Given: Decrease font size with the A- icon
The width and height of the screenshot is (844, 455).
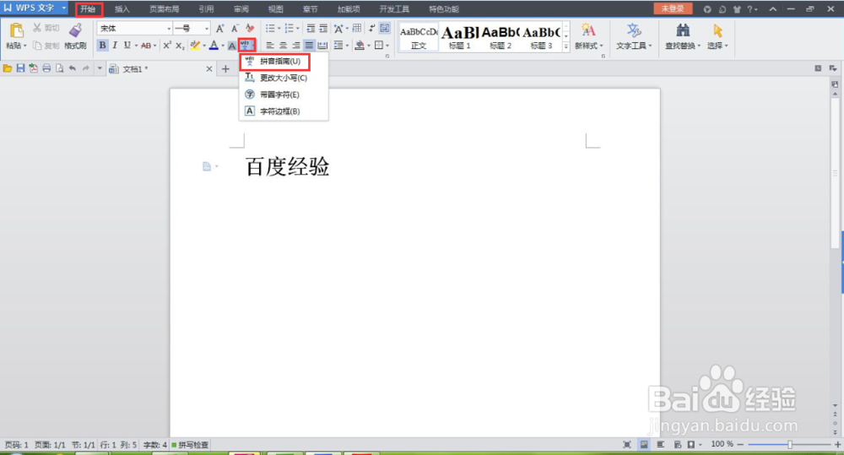Looking at the screenshot, I should [235, 29].
